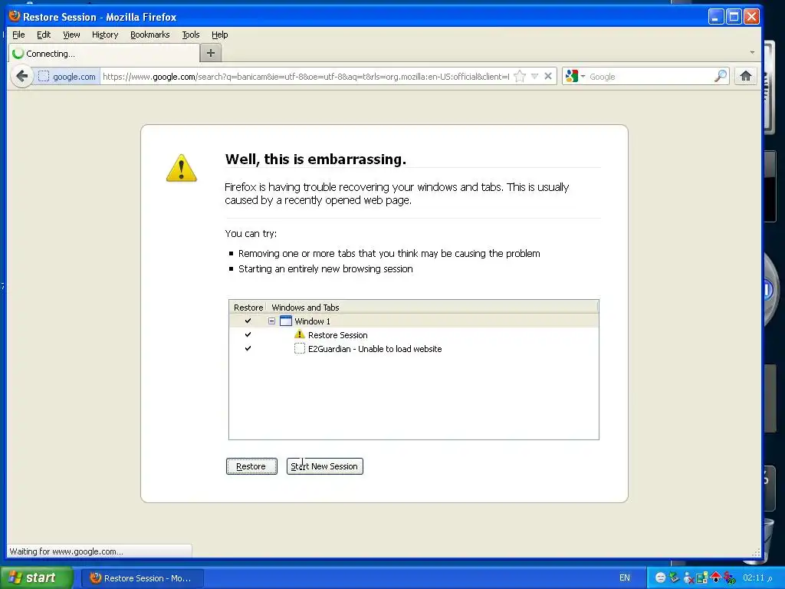This screenshot has height=589, width=785.
Task: Open the Edit menu
Action: click(x=44, y=35)
